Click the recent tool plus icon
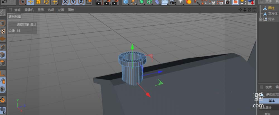 (54, 2)
